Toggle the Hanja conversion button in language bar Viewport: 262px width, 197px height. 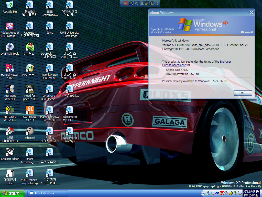pyautogui.click(x=141, y=3)
